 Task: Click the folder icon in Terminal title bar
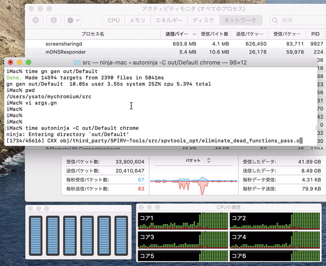77,62
